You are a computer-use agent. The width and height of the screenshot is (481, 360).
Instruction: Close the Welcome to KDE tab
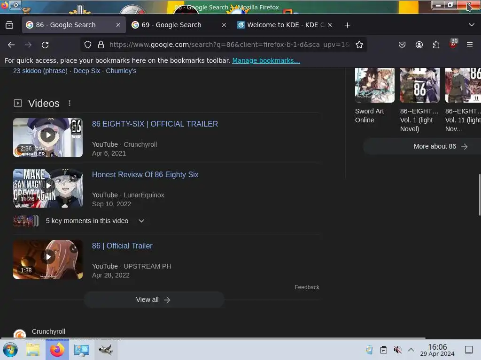[330, 25]
